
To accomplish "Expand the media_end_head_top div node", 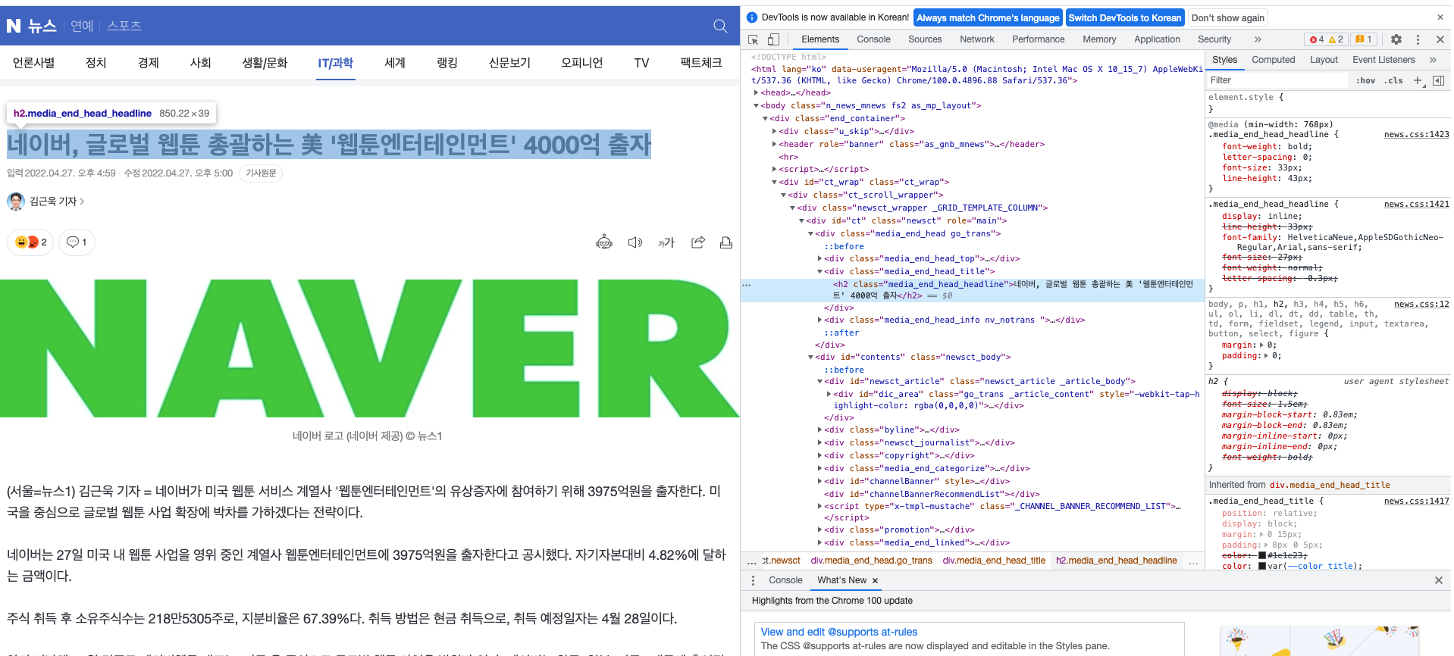I will 819,258.
